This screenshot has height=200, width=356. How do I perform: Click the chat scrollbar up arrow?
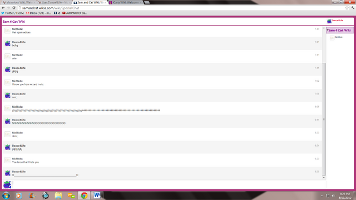324,28
